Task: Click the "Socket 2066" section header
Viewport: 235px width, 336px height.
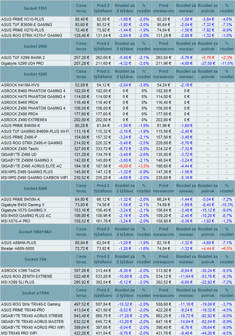Action: tap(35, 46)
